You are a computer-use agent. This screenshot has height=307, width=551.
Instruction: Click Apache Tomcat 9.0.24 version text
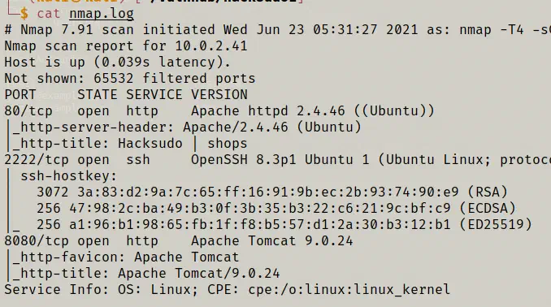[271, 241]
